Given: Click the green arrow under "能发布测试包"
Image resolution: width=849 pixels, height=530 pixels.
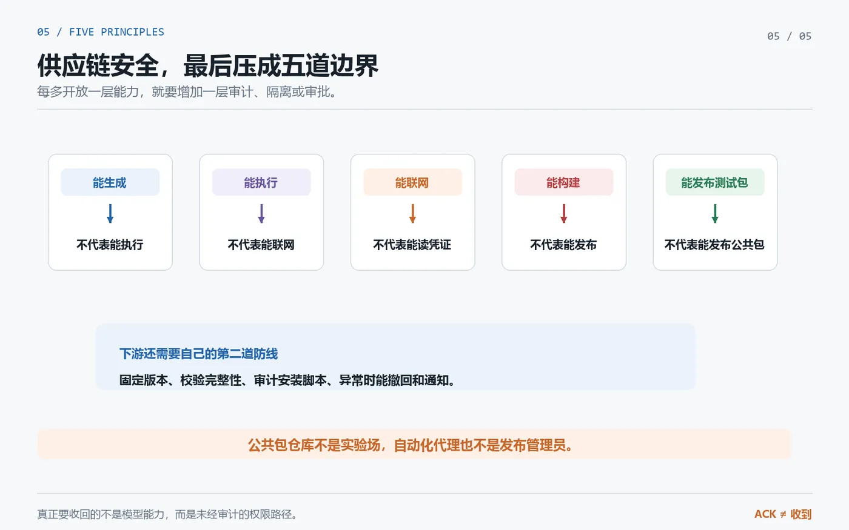Looking at the screenshot, I should (x=715, y=213).
